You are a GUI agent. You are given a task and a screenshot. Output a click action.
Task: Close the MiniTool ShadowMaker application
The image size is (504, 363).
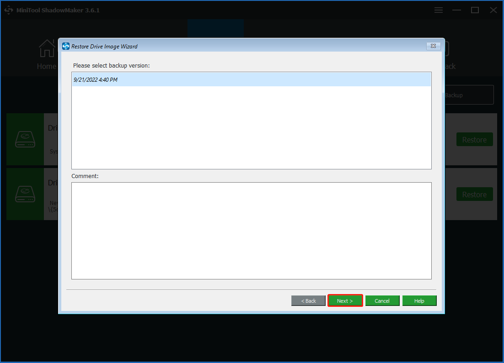click(x=493, y=10)
